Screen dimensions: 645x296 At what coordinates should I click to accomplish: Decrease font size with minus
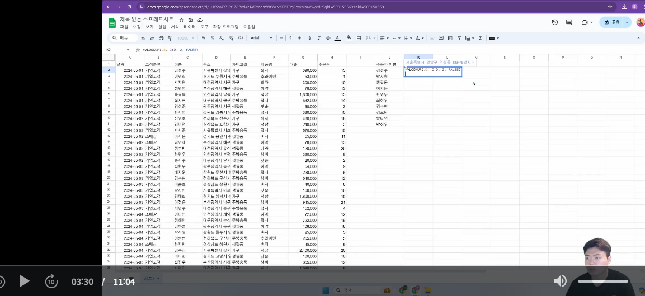click(281, 38)
